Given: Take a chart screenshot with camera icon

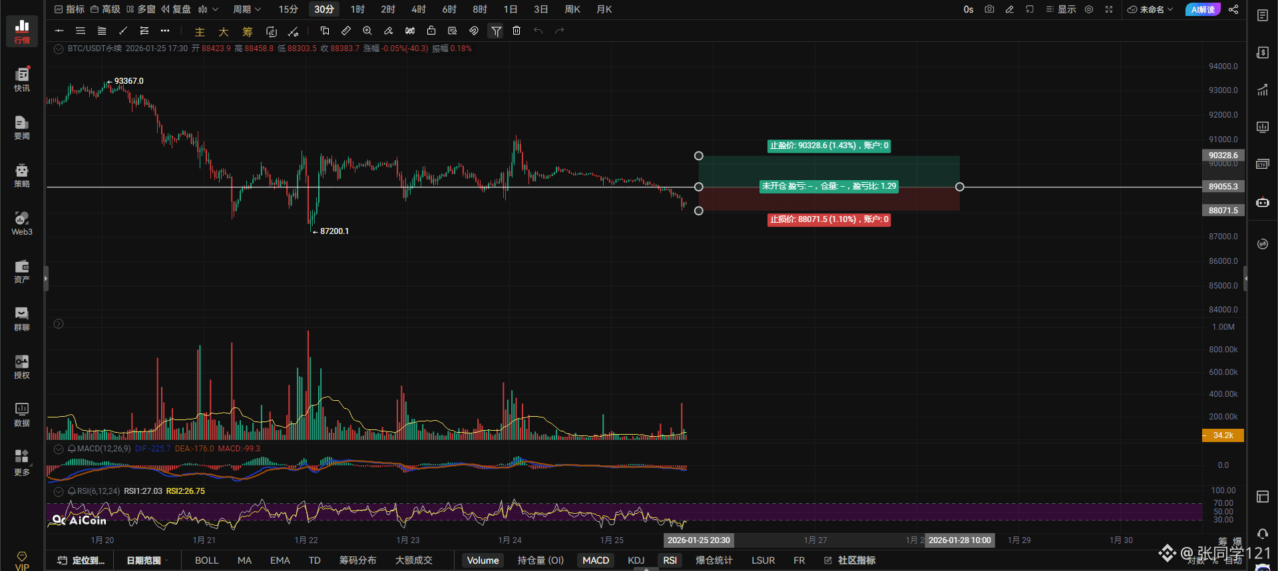Looking at the screenshot, I should [x=989, y=9].
